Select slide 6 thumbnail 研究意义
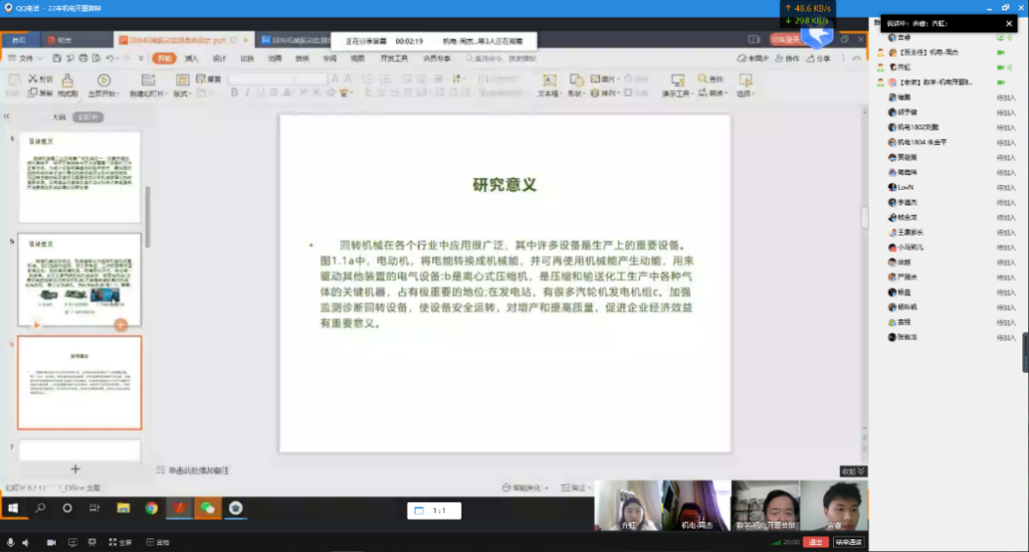This screenshot has width=1029, height=552. [x=79, y=383]
